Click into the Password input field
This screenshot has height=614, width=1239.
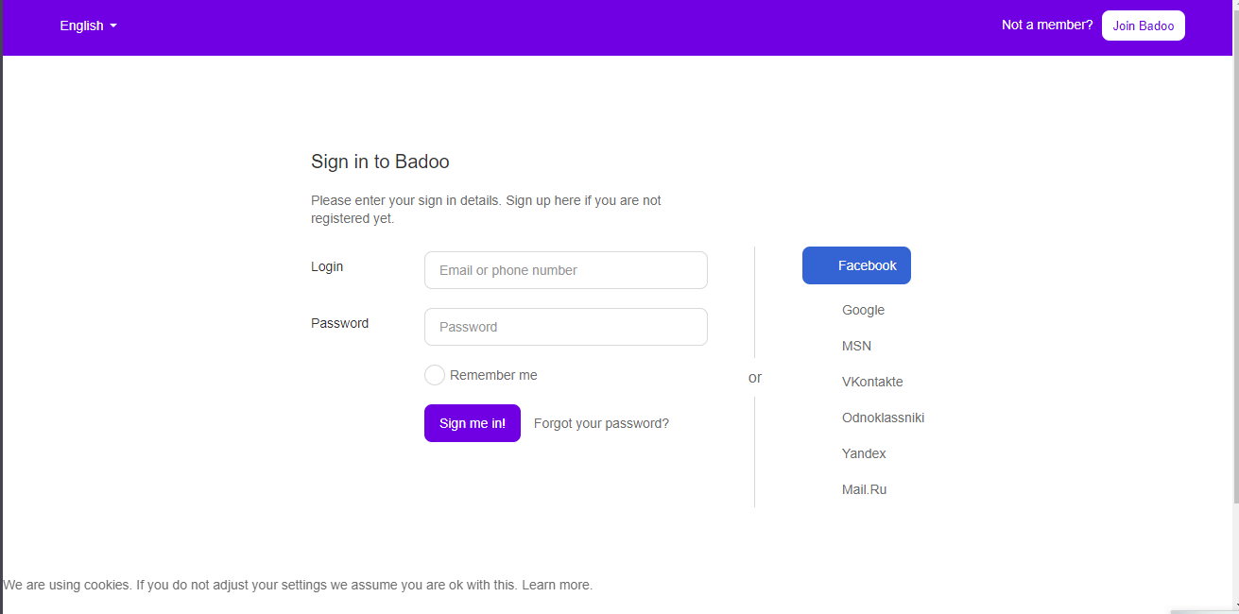[565, 327]
